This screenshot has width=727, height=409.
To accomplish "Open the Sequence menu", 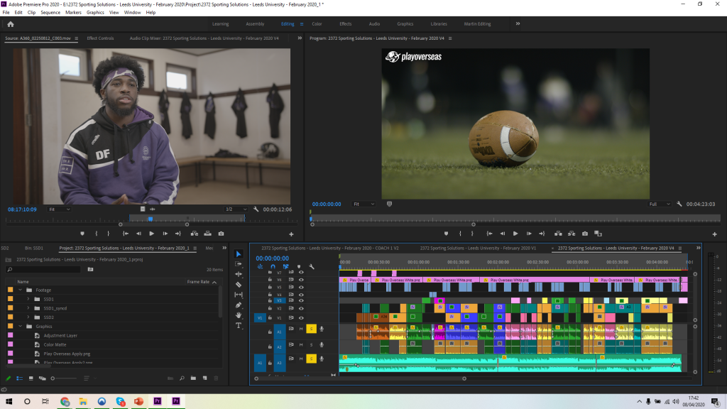I will pyautogui.click(x=50, y=12).
